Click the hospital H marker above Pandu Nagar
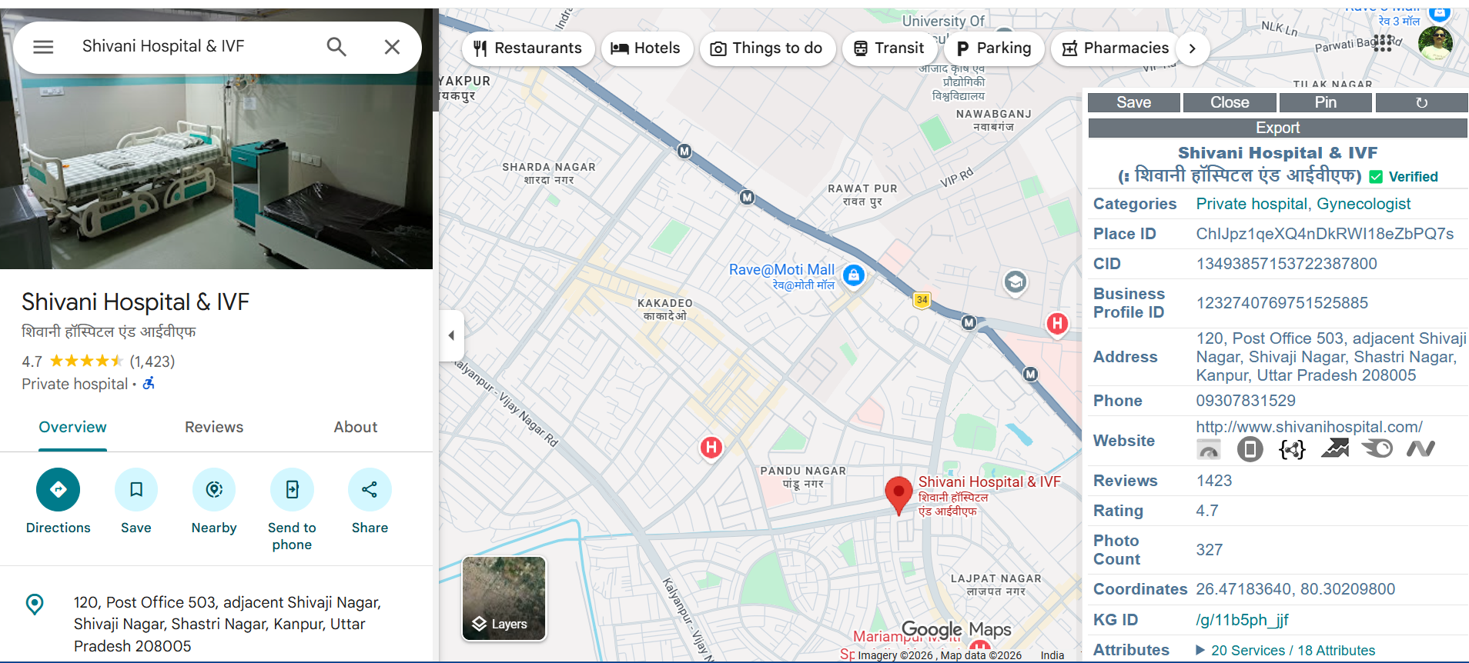This screenshot has height=663, width=1469. (711, 447)
